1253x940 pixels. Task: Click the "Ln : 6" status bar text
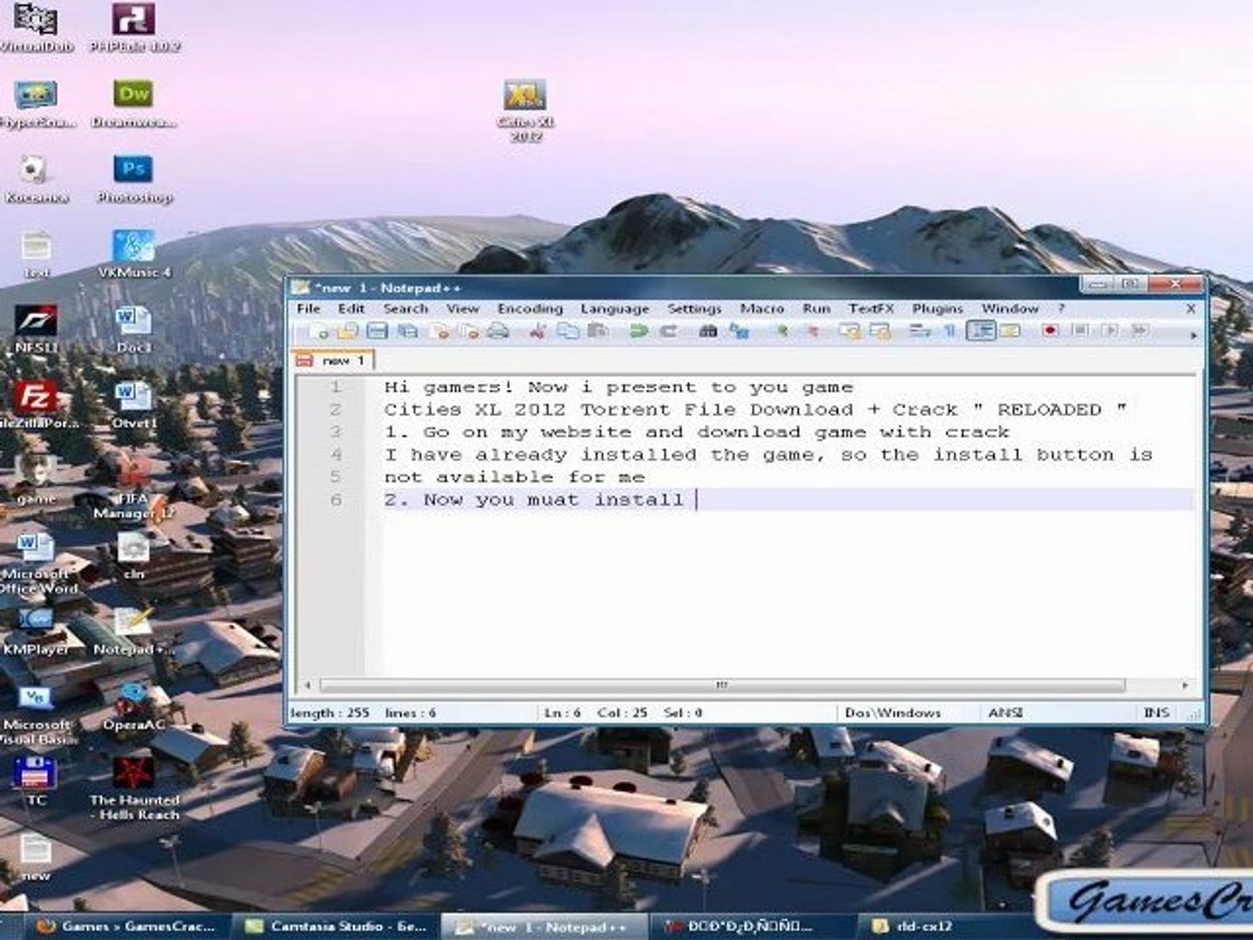point(562,713)
